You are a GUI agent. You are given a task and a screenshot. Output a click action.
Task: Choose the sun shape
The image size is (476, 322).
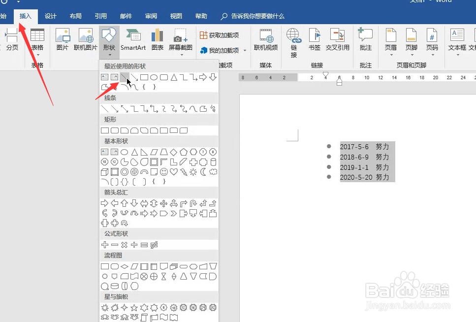(193, 172)
